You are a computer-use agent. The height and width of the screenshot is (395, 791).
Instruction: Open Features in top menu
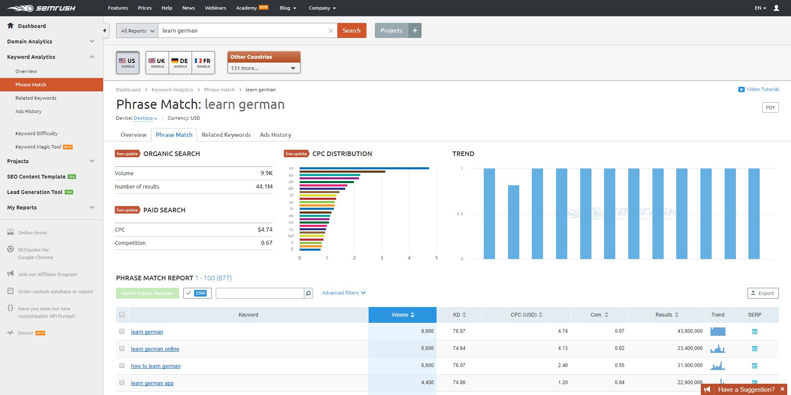(x=118, y=8)
